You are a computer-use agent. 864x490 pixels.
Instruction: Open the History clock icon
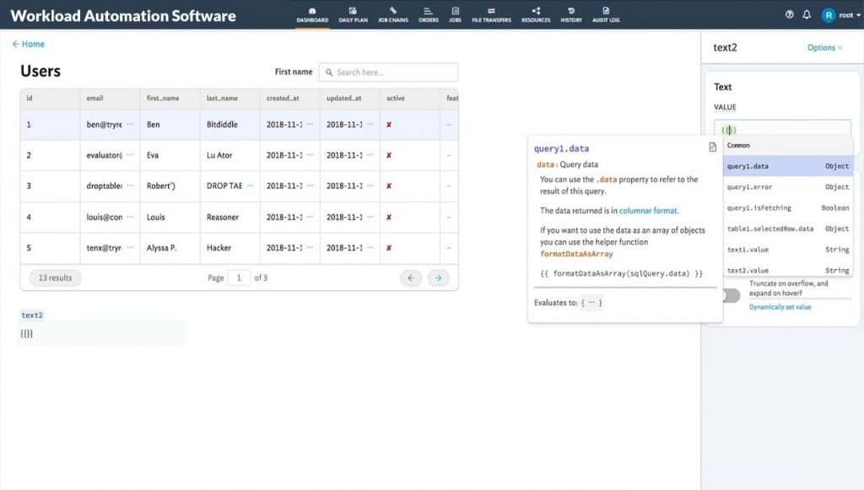pos(571,14)
